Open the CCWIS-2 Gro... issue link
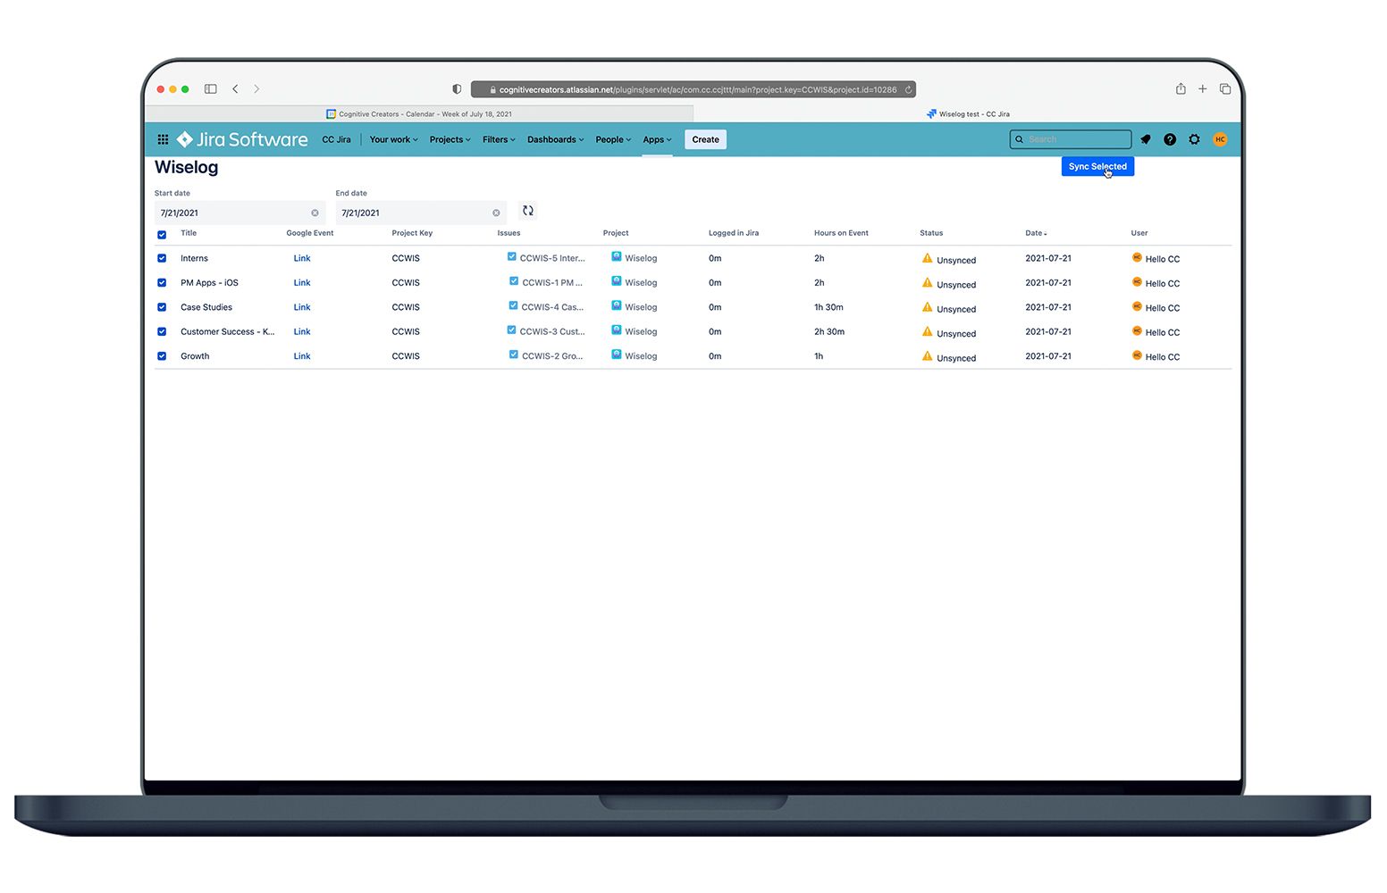Viewport: 1387px width, 893px height. 552,356
